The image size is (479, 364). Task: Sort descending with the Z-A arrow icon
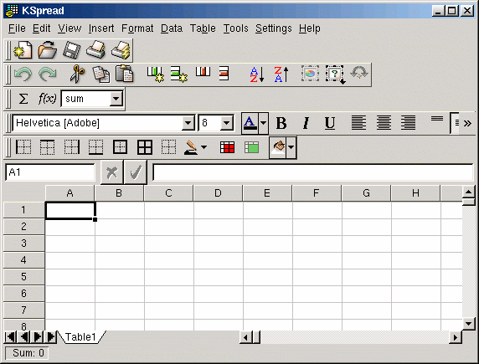point(281,74)
